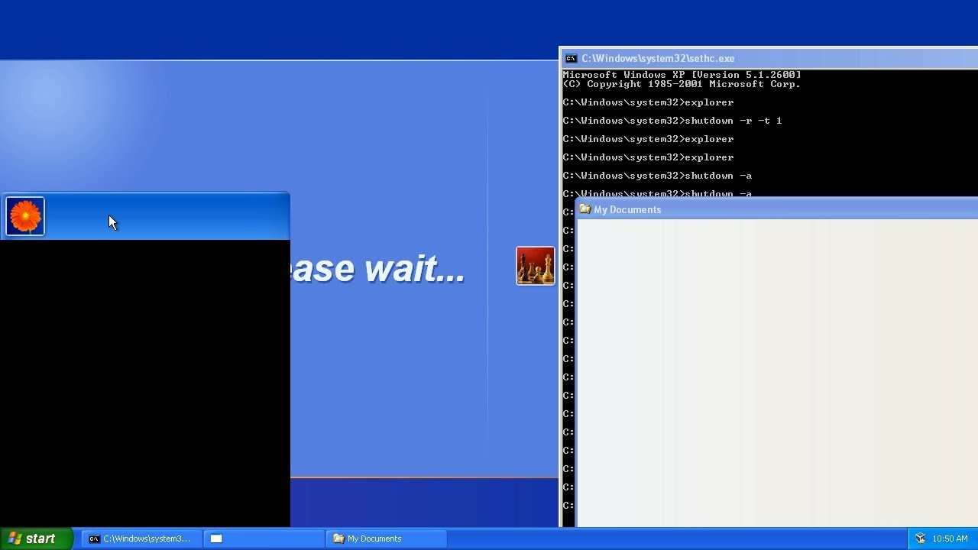Click the Microsoft Windows XP version line
This screenshot has height=550, width=978.
682,75
